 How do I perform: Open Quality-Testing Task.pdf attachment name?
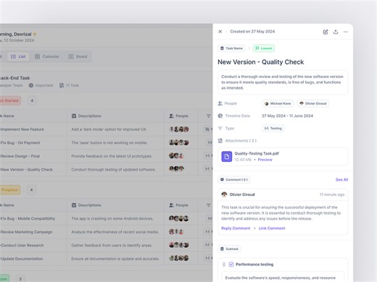[x=257, y=153]
